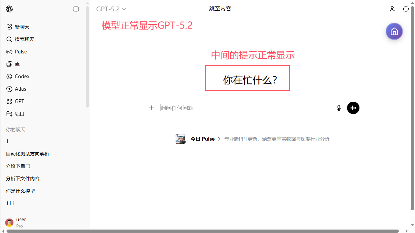Open voice mode with the waveform button
Image resolution: width=415 pixels, height=233 pixels.
[x=353, y=108]
